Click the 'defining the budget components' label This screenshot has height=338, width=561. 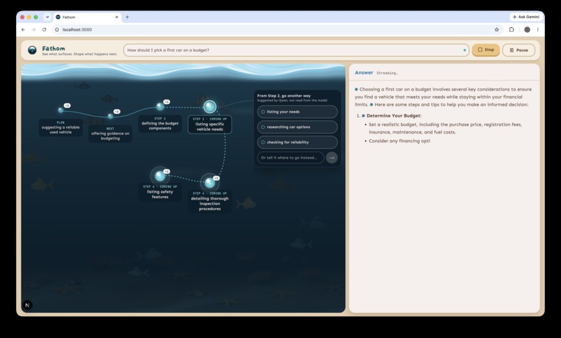(160, 126)
